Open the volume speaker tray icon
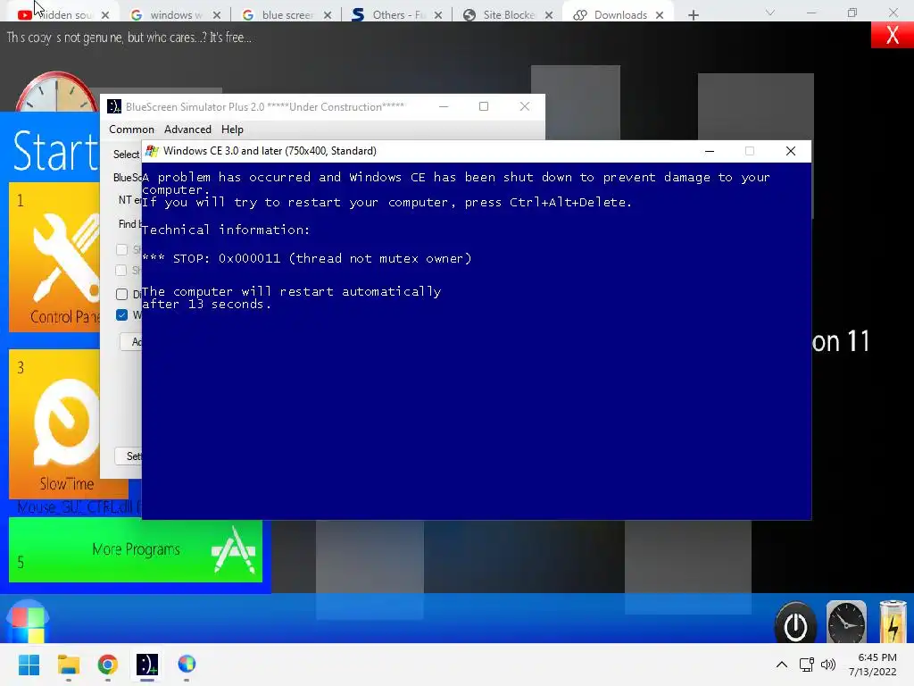The width and height of the screenshot is (914, 686). coord(827,665)
